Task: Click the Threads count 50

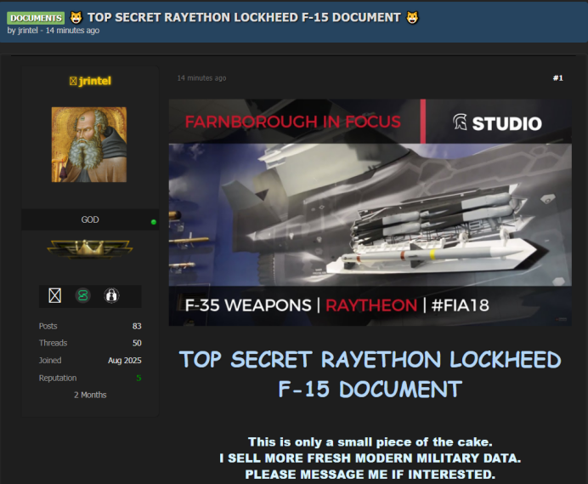Action: [137, 343]
